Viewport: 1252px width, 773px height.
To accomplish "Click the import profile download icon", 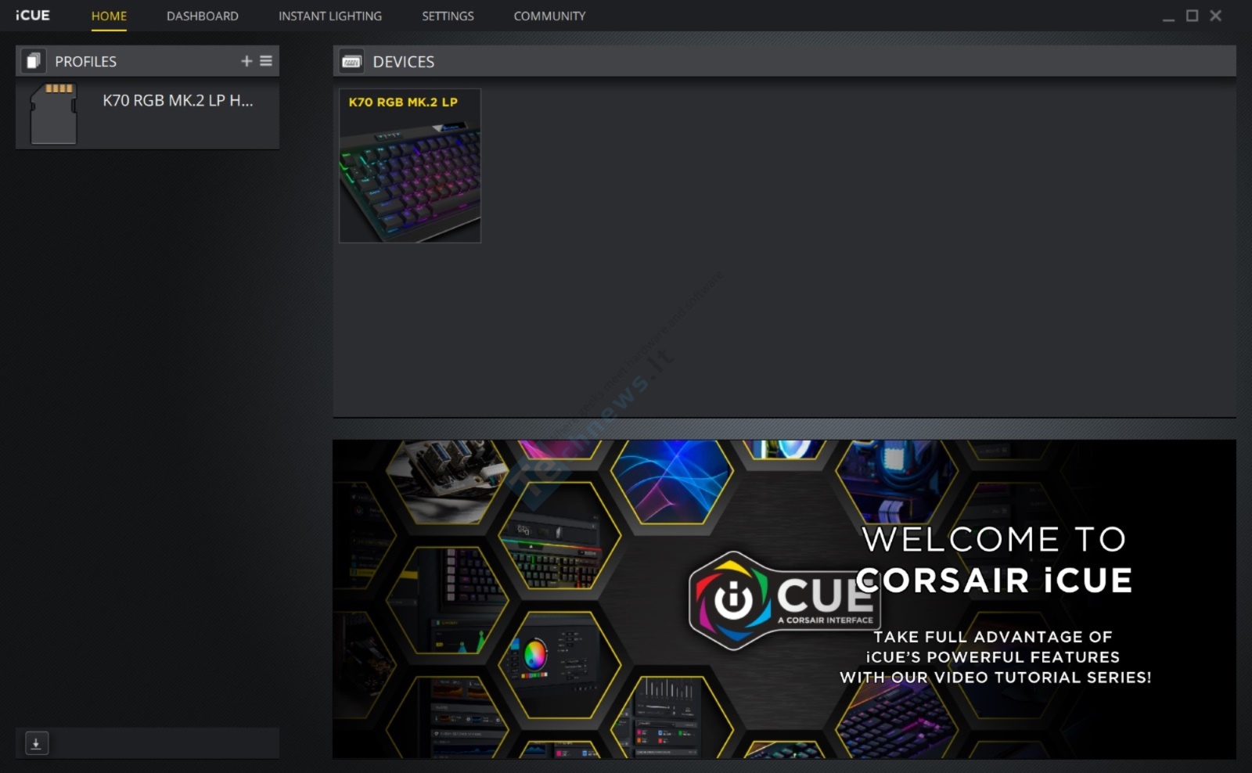I will click(37, 743).
